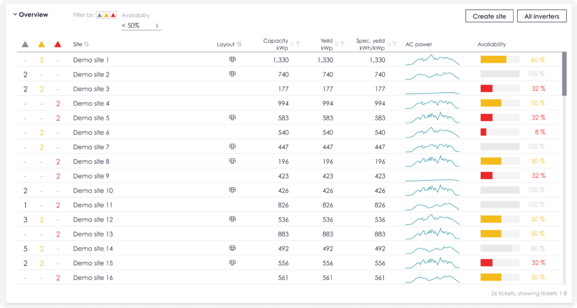
Task: Select the Availability column header
Action: click(491, 44)
